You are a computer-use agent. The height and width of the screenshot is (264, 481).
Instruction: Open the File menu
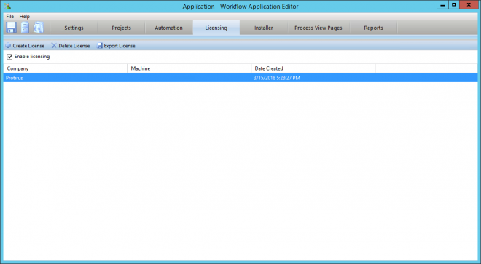click(9, 16)
